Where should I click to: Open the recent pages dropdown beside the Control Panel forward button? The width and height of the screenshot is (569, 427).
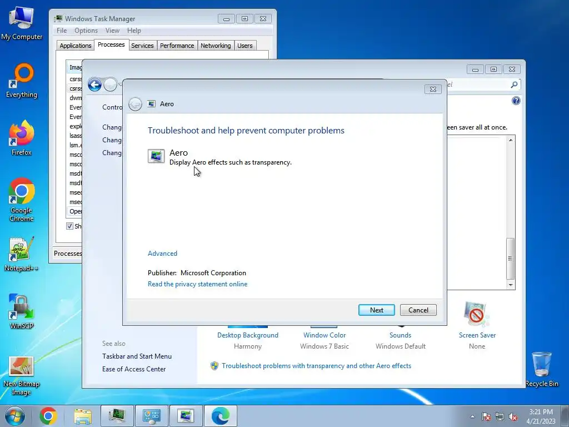coord(121,85)
